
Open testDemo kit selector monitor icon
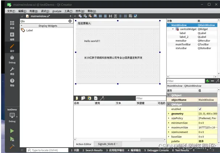pos(12,115)
